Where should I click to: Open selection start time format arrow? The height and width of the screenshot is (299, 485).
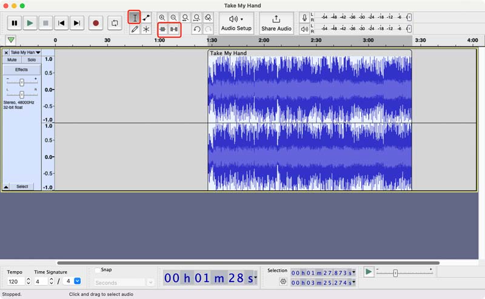point(354,272)
